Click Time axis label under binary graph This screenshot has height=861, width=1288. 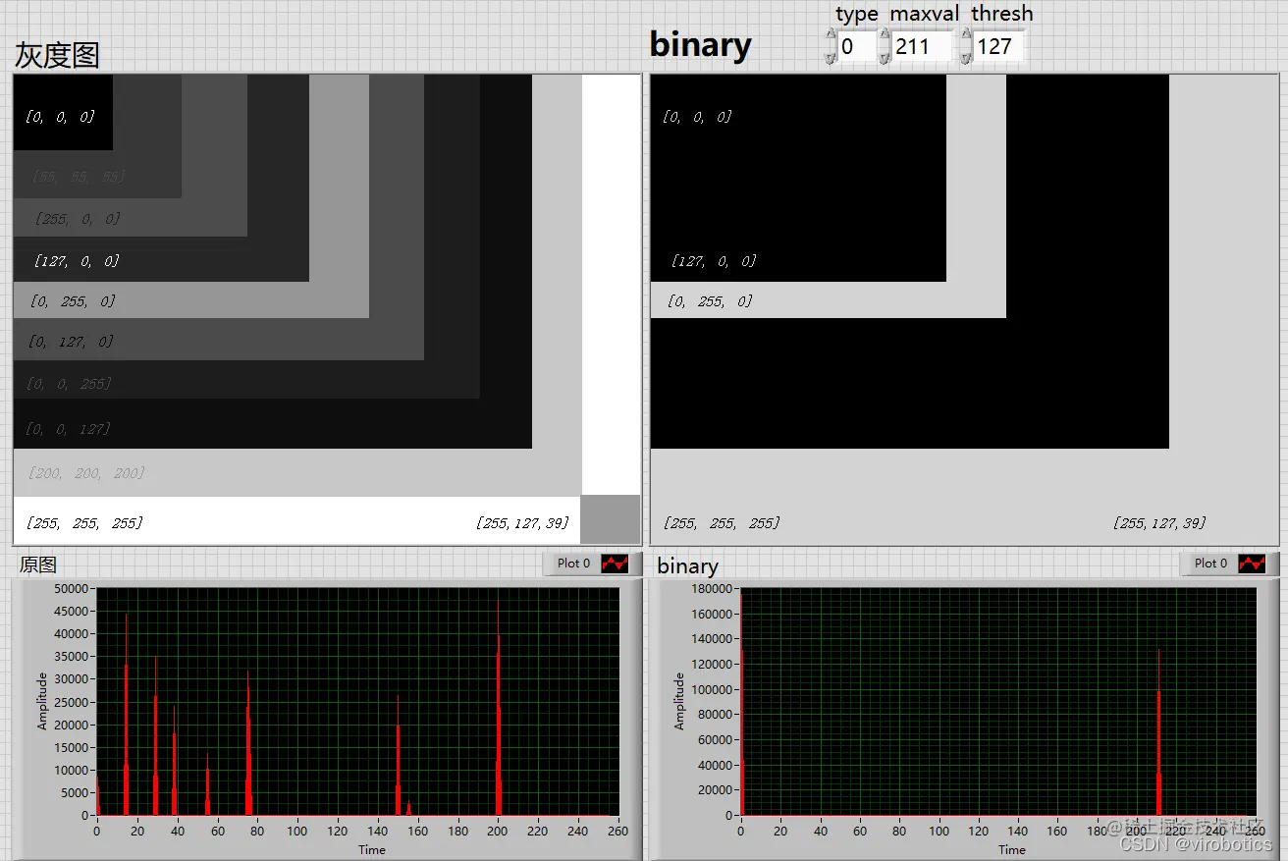pyautogui.click(x=1012, y=849)
